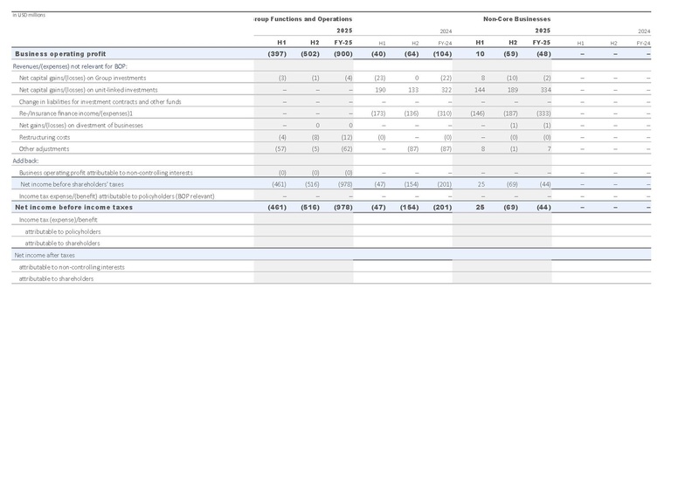Click value 190 in unit-linked investments row

(380, 90)
